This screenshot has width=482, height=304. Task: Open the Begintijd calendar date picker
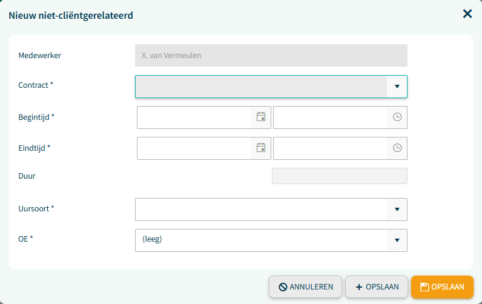[261, 117]
